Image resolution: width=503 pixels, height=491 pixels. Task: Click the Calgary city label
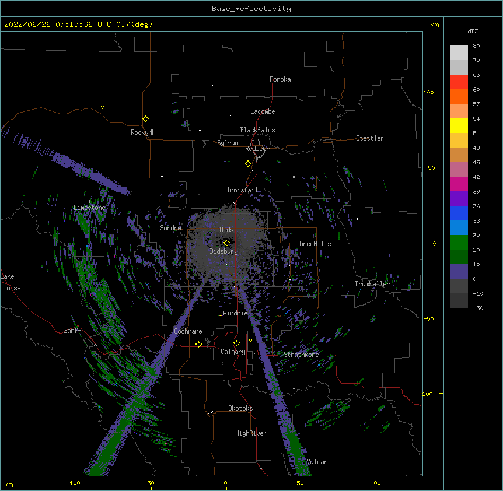(233, 352)
